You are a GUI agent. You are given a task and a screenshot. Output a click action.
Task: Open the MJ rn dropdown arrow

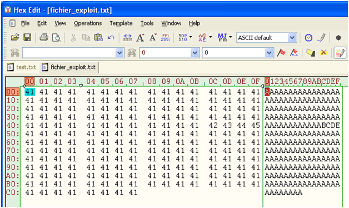pyautogui.click(x=231, y=37)
